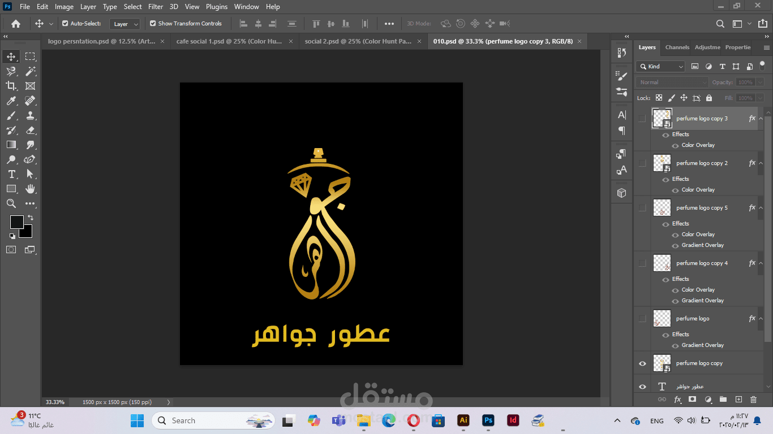
Task: Click the Windows Start button
Action: tap(138, 420)
